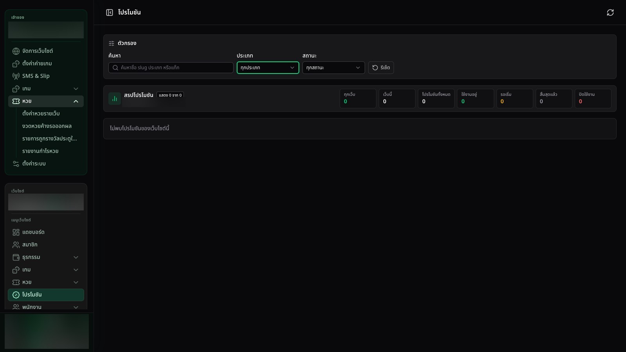Select the ปิดใช้งาน stat card
Screen dimensions: 626x352
point(593,99)
